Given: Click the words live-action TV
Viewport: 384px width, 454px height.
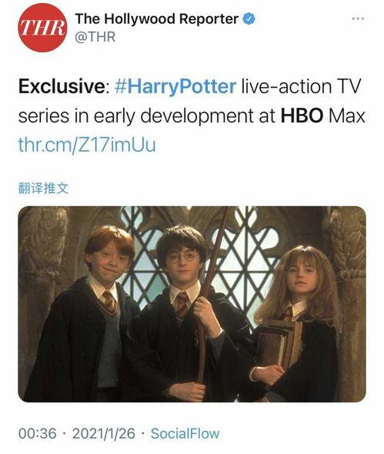Looking at the screenshot, I should click(x=301, y=86).
